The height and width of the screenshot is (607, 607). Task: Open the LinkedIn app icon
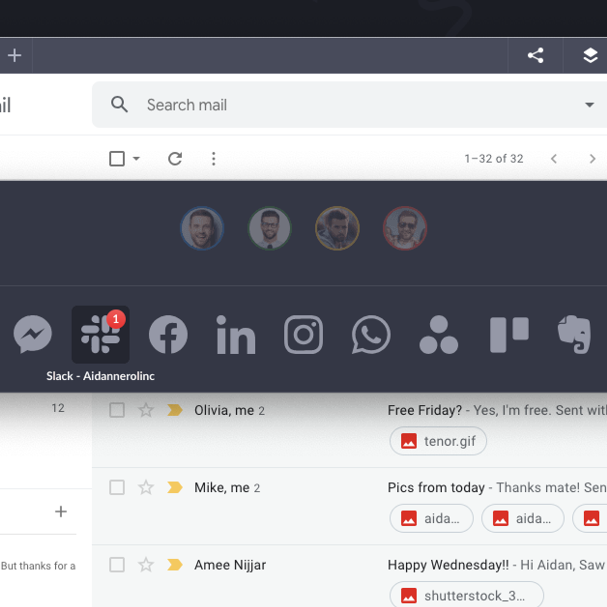point(236,335)
